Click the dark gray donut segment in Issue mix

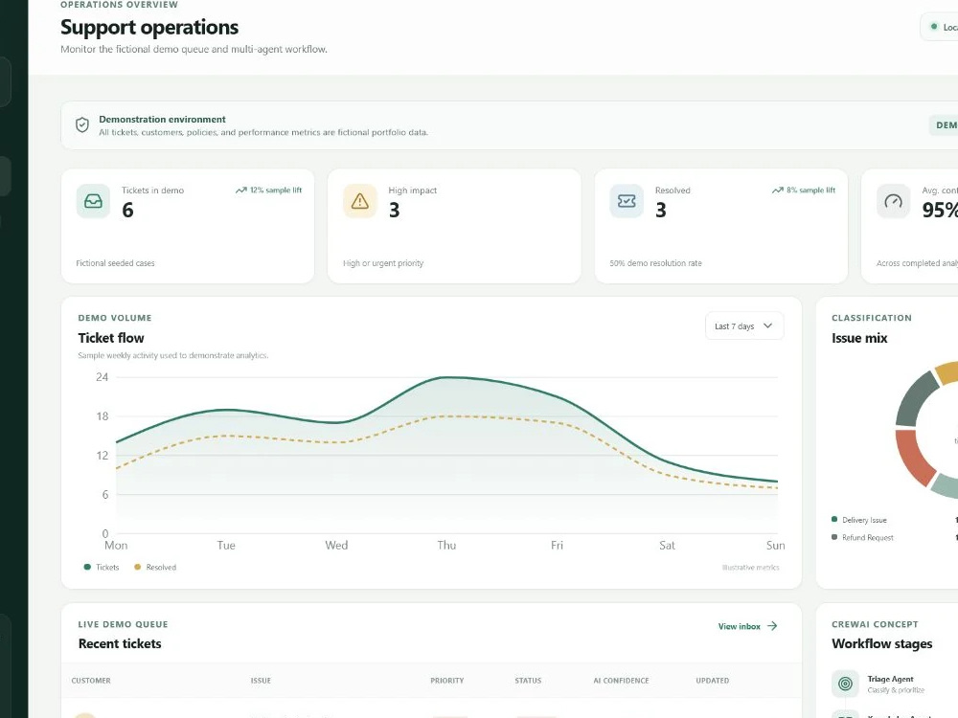tap(915, 399)
